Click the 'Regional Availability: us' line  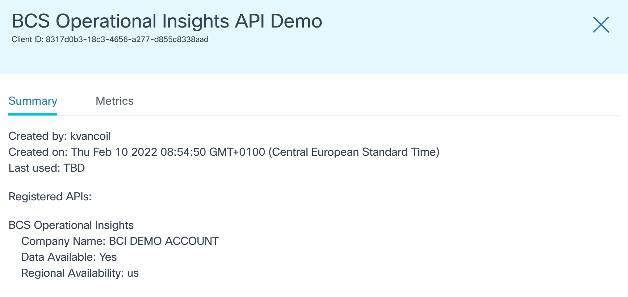click(x=80, y=273)
